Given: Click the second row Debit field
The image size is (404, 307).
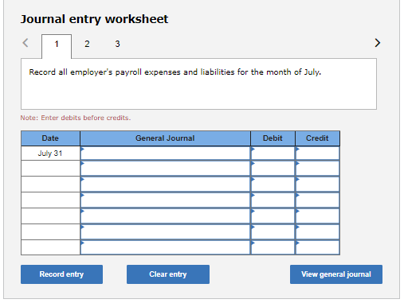Looking at the screenshot, I should 273,169.
